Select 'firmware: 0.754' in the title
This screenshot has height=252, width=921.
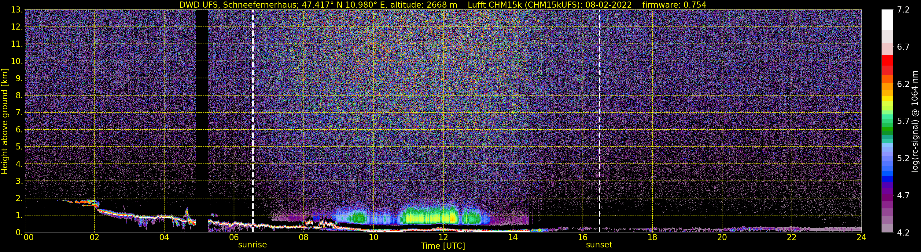(674, 5)
